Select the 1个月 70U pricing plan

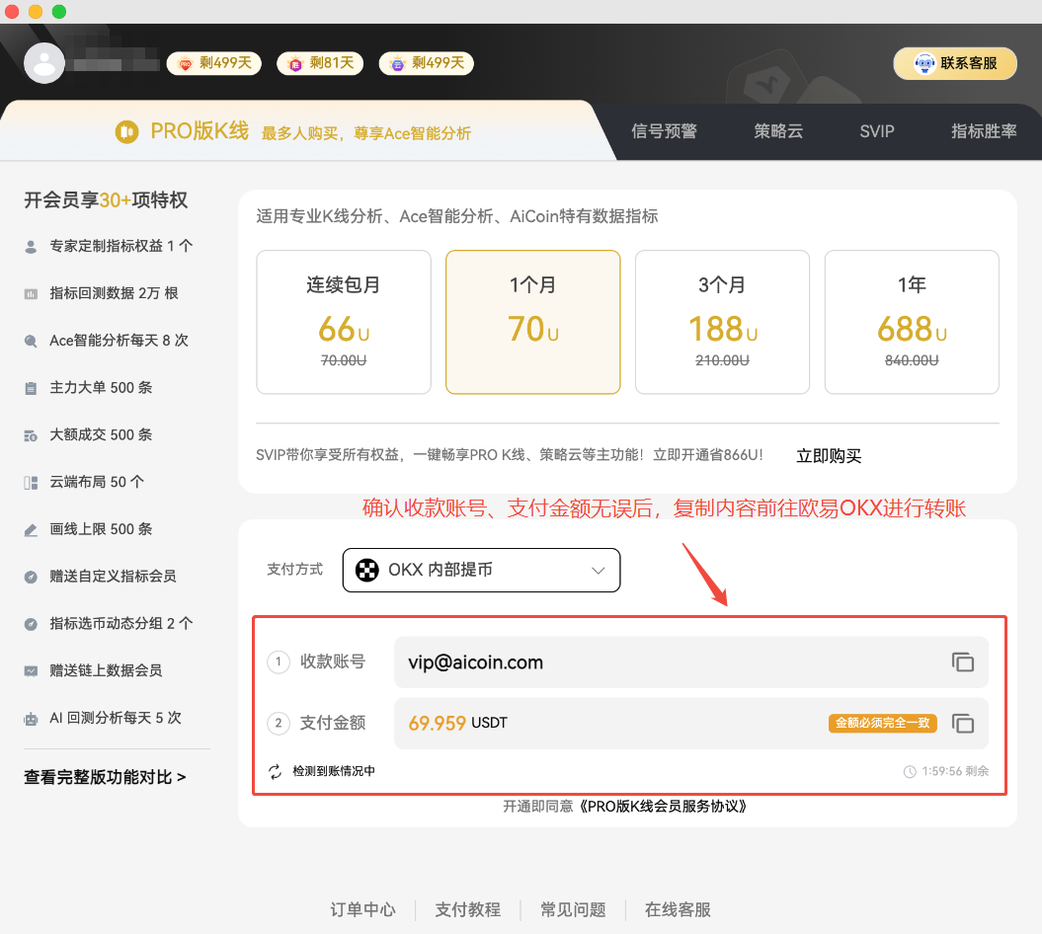[532, 322]
